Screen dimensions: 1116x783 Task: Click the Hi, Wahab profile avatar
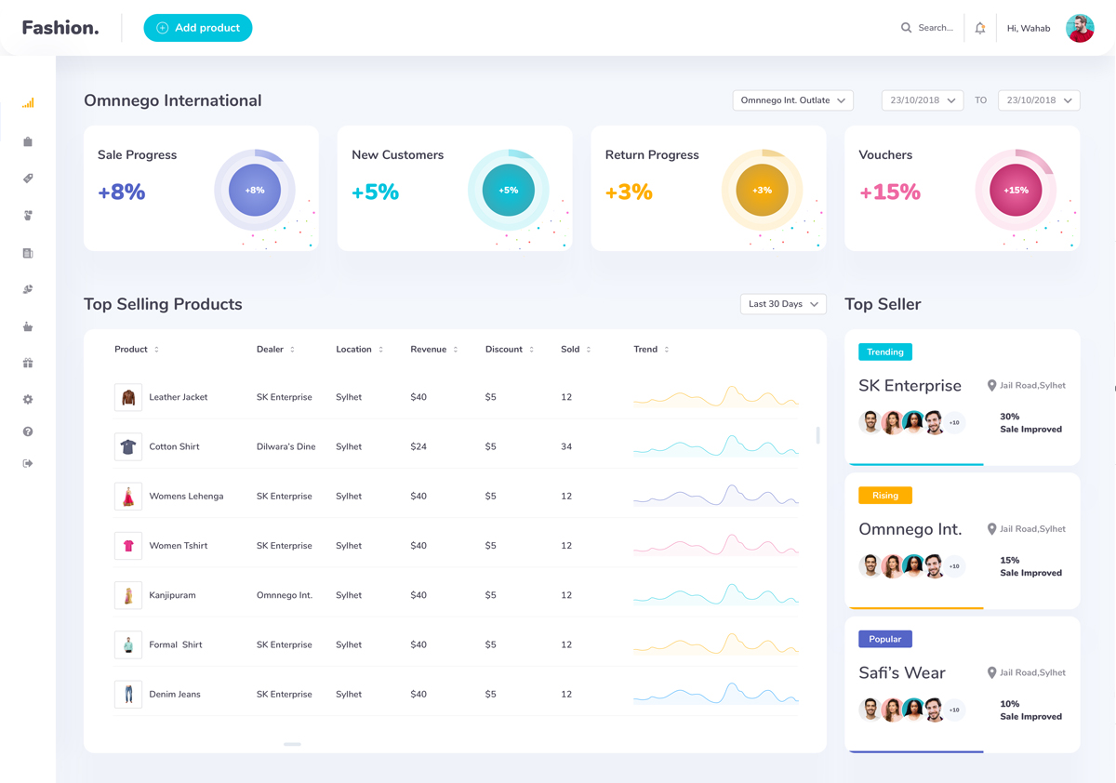point(1079,28)
